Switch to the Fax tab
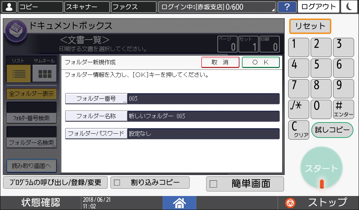This screenshot has width=359, height=210. pyautogui.click(x=133, y=6)
